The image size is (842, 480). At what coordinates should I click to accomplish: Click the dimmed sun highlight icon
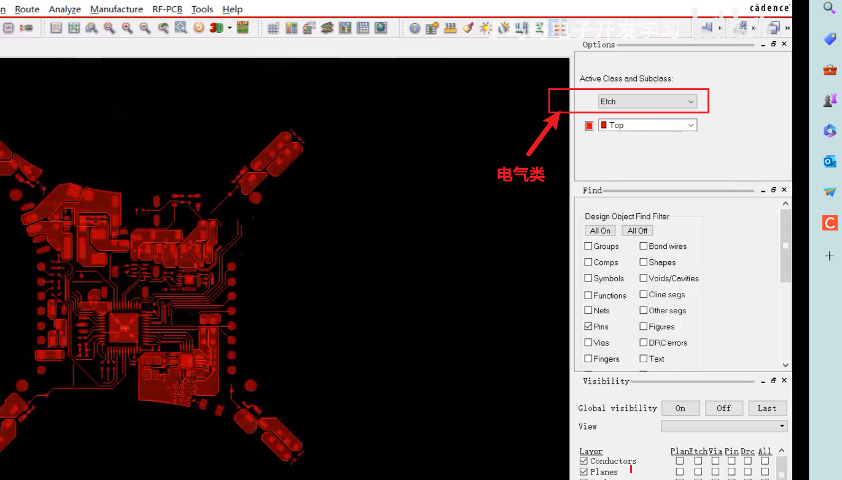pyautogui.click(x=504, y=28)
